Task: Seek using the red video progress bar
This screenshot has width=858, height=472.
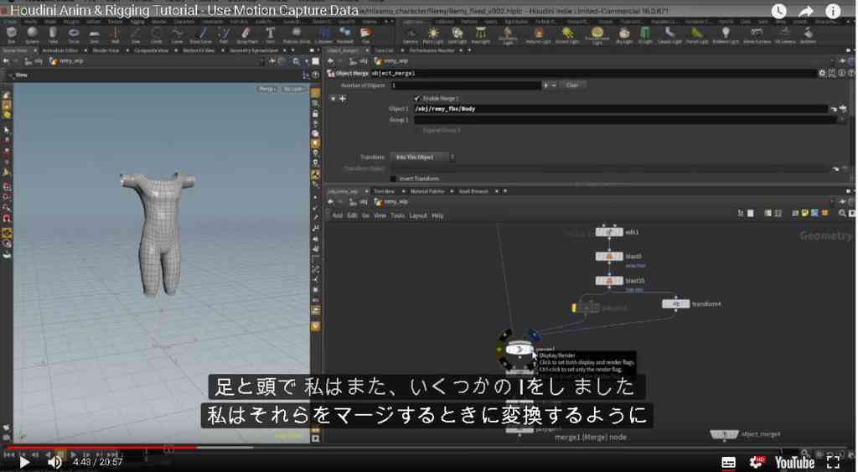Action: (x=101, y=448)
